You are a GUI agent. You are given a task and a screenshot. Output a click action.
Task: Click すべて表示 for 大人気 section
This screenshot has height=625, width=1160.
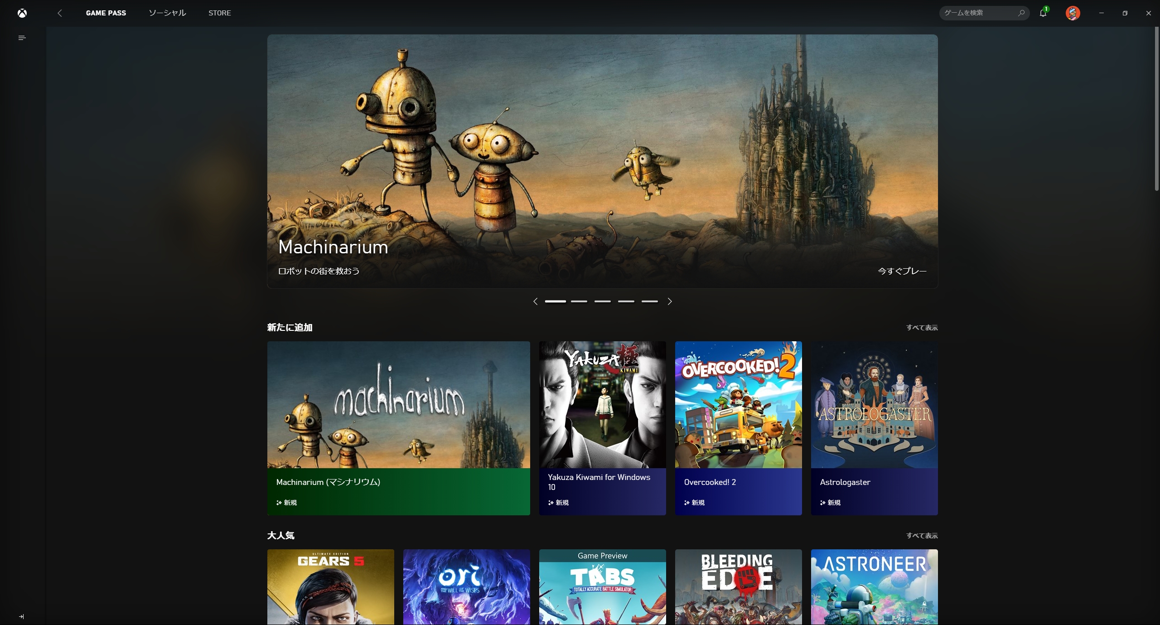pos(922,536)
